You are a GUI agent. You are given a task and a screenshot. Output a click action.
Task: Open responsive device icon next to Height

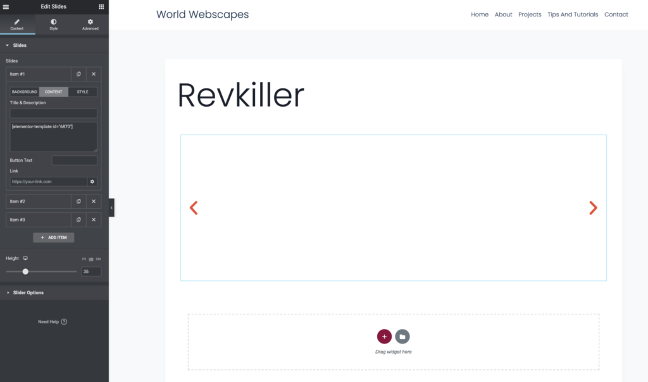click(x=25, y=258)
